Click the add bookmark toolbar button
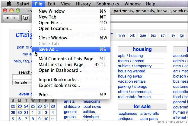 (26, 18)
